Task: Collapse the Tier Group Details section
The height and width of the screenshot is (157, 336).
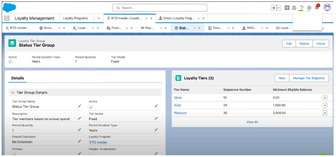Action: pos(13,93)
